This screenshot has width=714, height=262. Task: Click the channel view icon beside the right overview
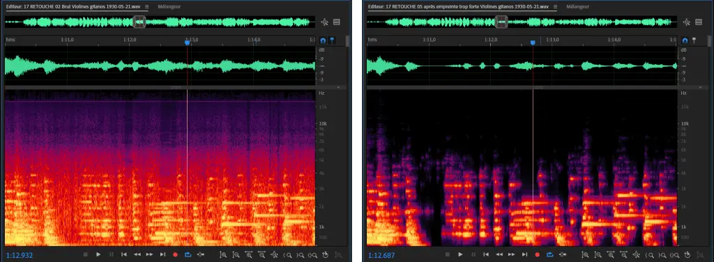(699, 22)
